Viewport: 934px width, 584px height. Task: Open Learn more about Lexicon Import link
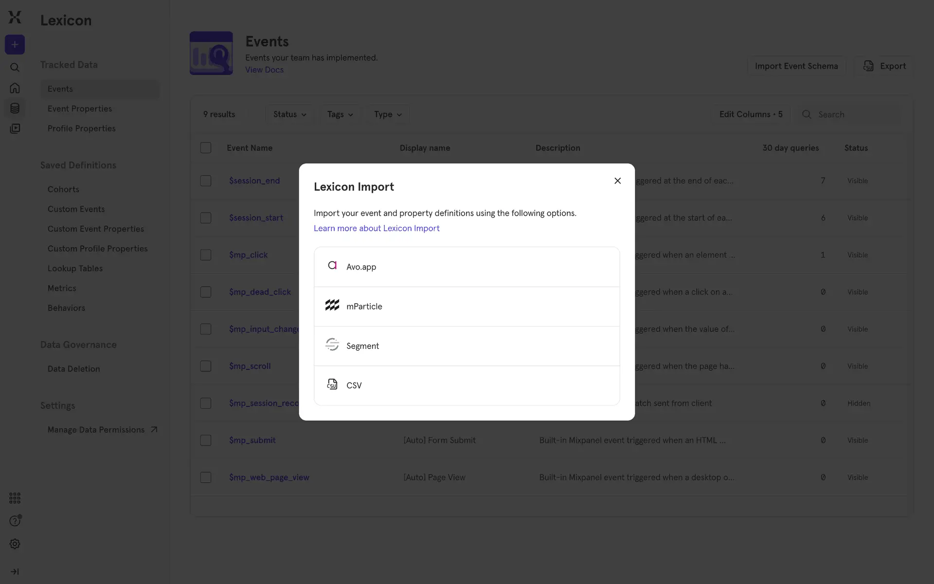click(376, 228)
